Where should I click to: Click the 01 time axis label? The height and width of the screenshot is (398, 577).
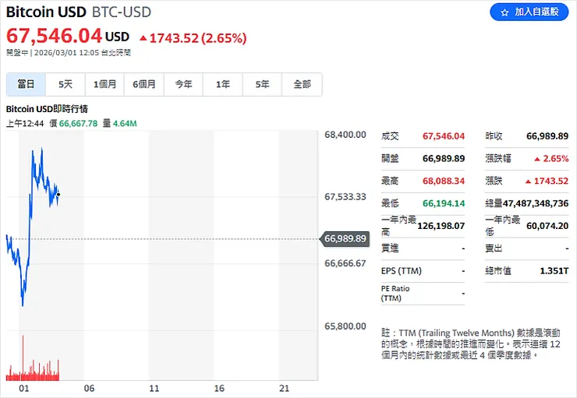pos(24,389)
